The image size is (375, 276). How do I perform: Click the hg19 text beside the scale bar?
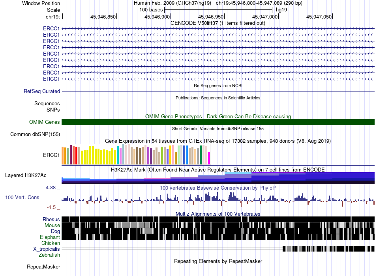[x=281, y=10]
